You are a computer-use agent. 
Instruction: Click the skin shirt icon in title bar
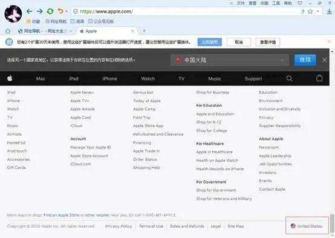click(300, 3)
